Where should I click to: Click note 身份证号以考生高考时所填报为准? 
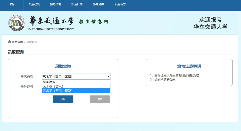click(x=174, y=75)
